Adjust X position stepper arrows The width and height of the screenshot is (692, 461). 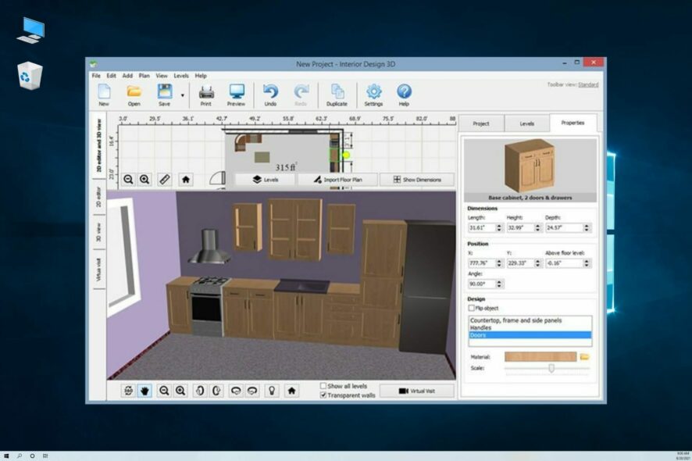coord(499,263)
